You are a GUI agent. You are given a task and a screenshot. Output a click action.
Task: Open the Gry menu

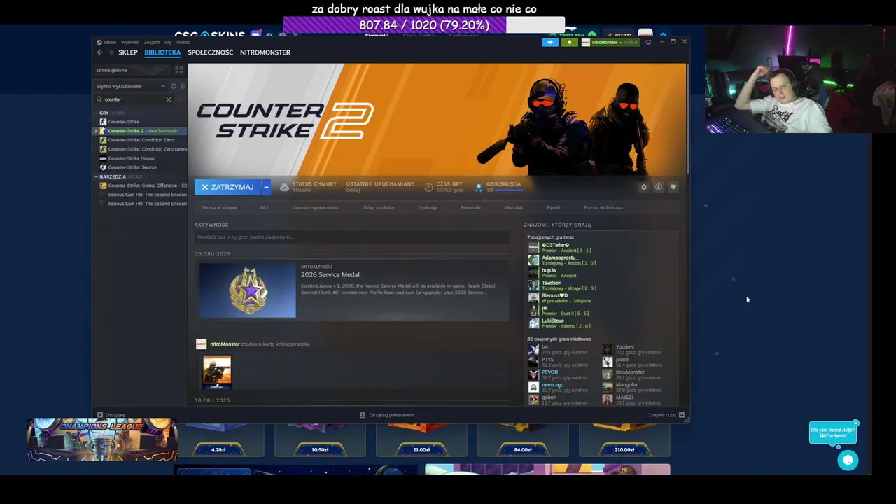pos(168,42)
